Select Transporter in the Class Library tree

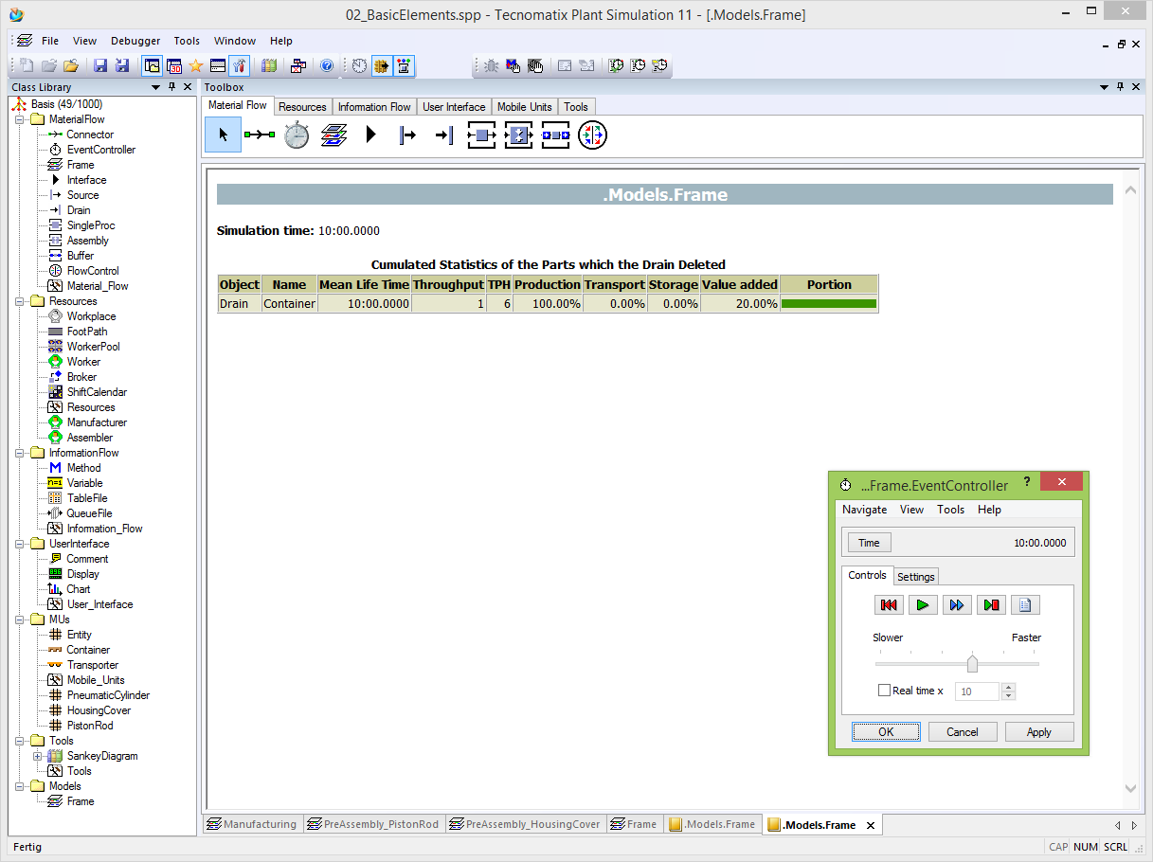93,665
